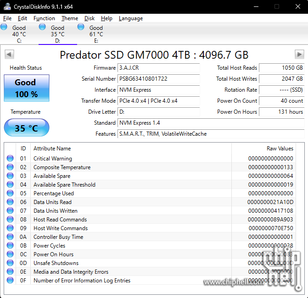The height and width of the screenshot is (298, 308).
Task: Click status orb for Available Spare Threshold
Action: coord(10,184)
